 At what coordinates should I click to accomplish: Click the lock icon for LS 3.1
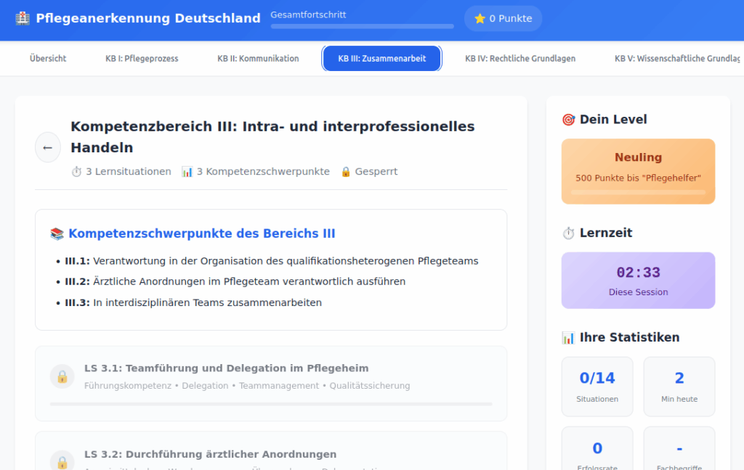click(x=62, y=376)
